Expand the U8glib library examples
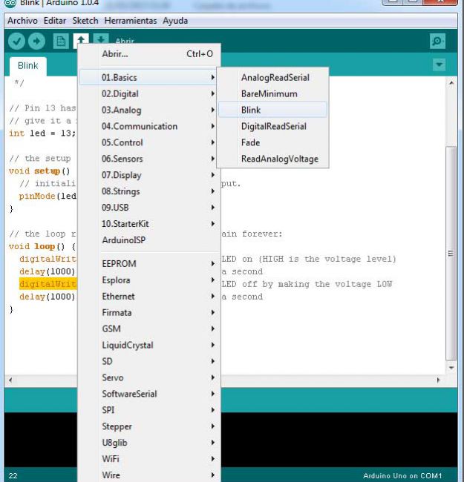This screenshot has height=482, width=464. point(148,443)
